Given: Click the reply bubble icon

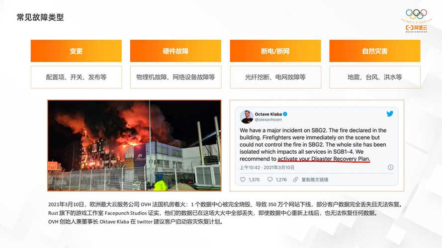Looking at the screenshot, I should (270, 180).
